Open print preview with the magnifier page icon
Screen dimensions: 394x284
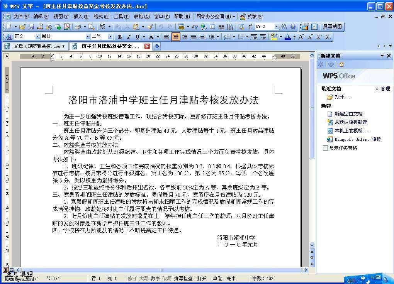92,27
